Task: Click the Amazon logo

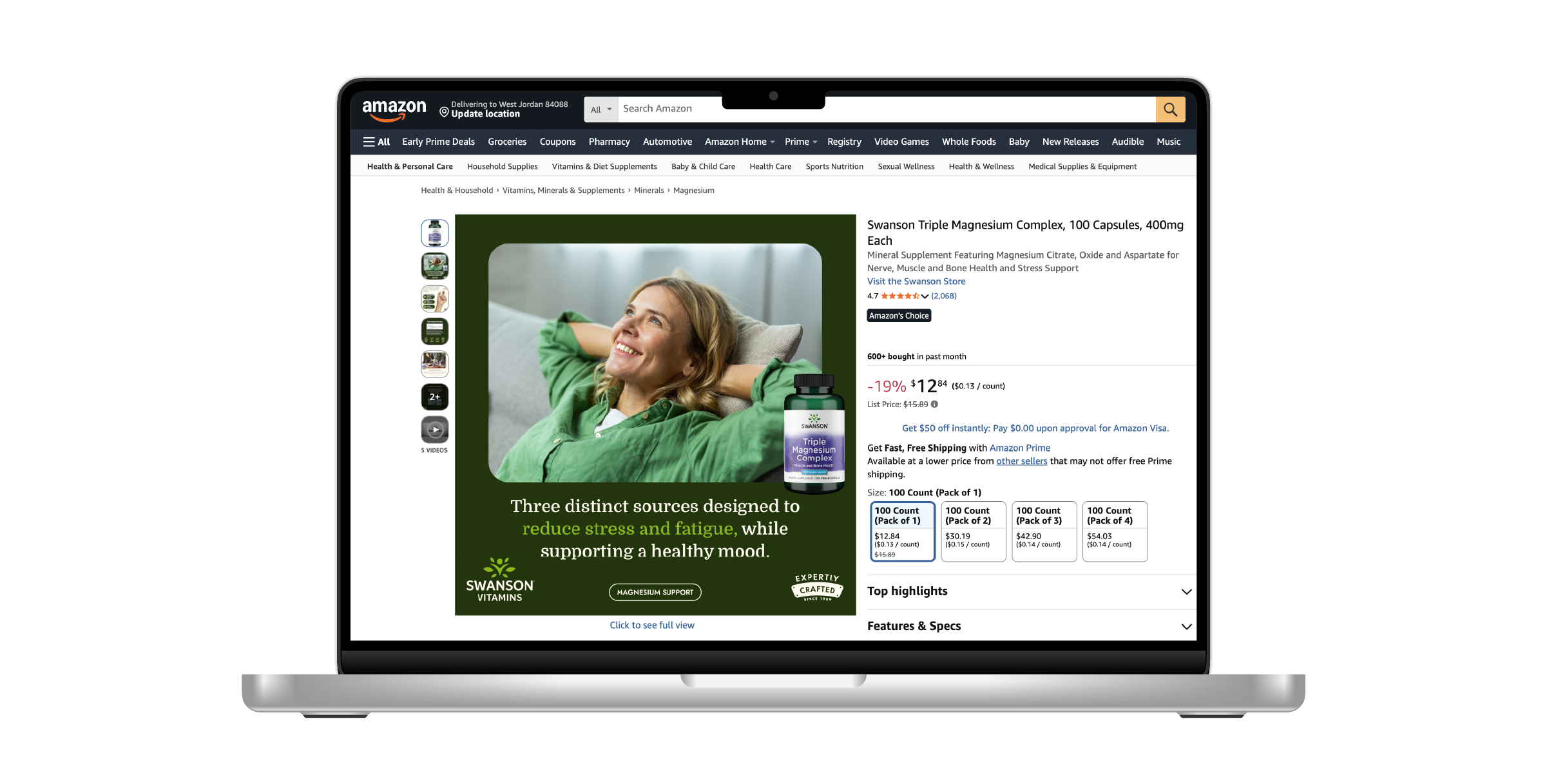Action: pos(394,110)
